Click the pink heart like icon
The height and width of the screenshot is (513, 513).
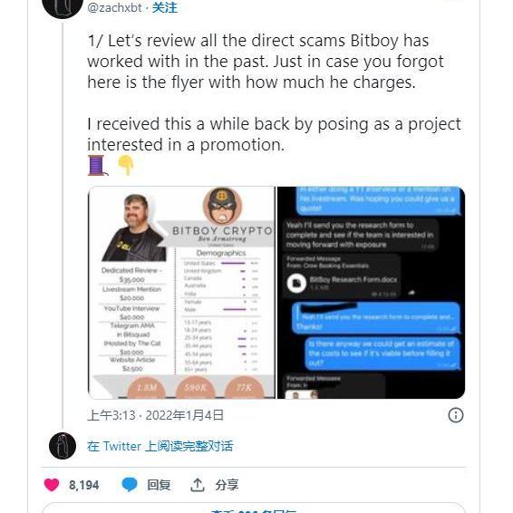52,485
